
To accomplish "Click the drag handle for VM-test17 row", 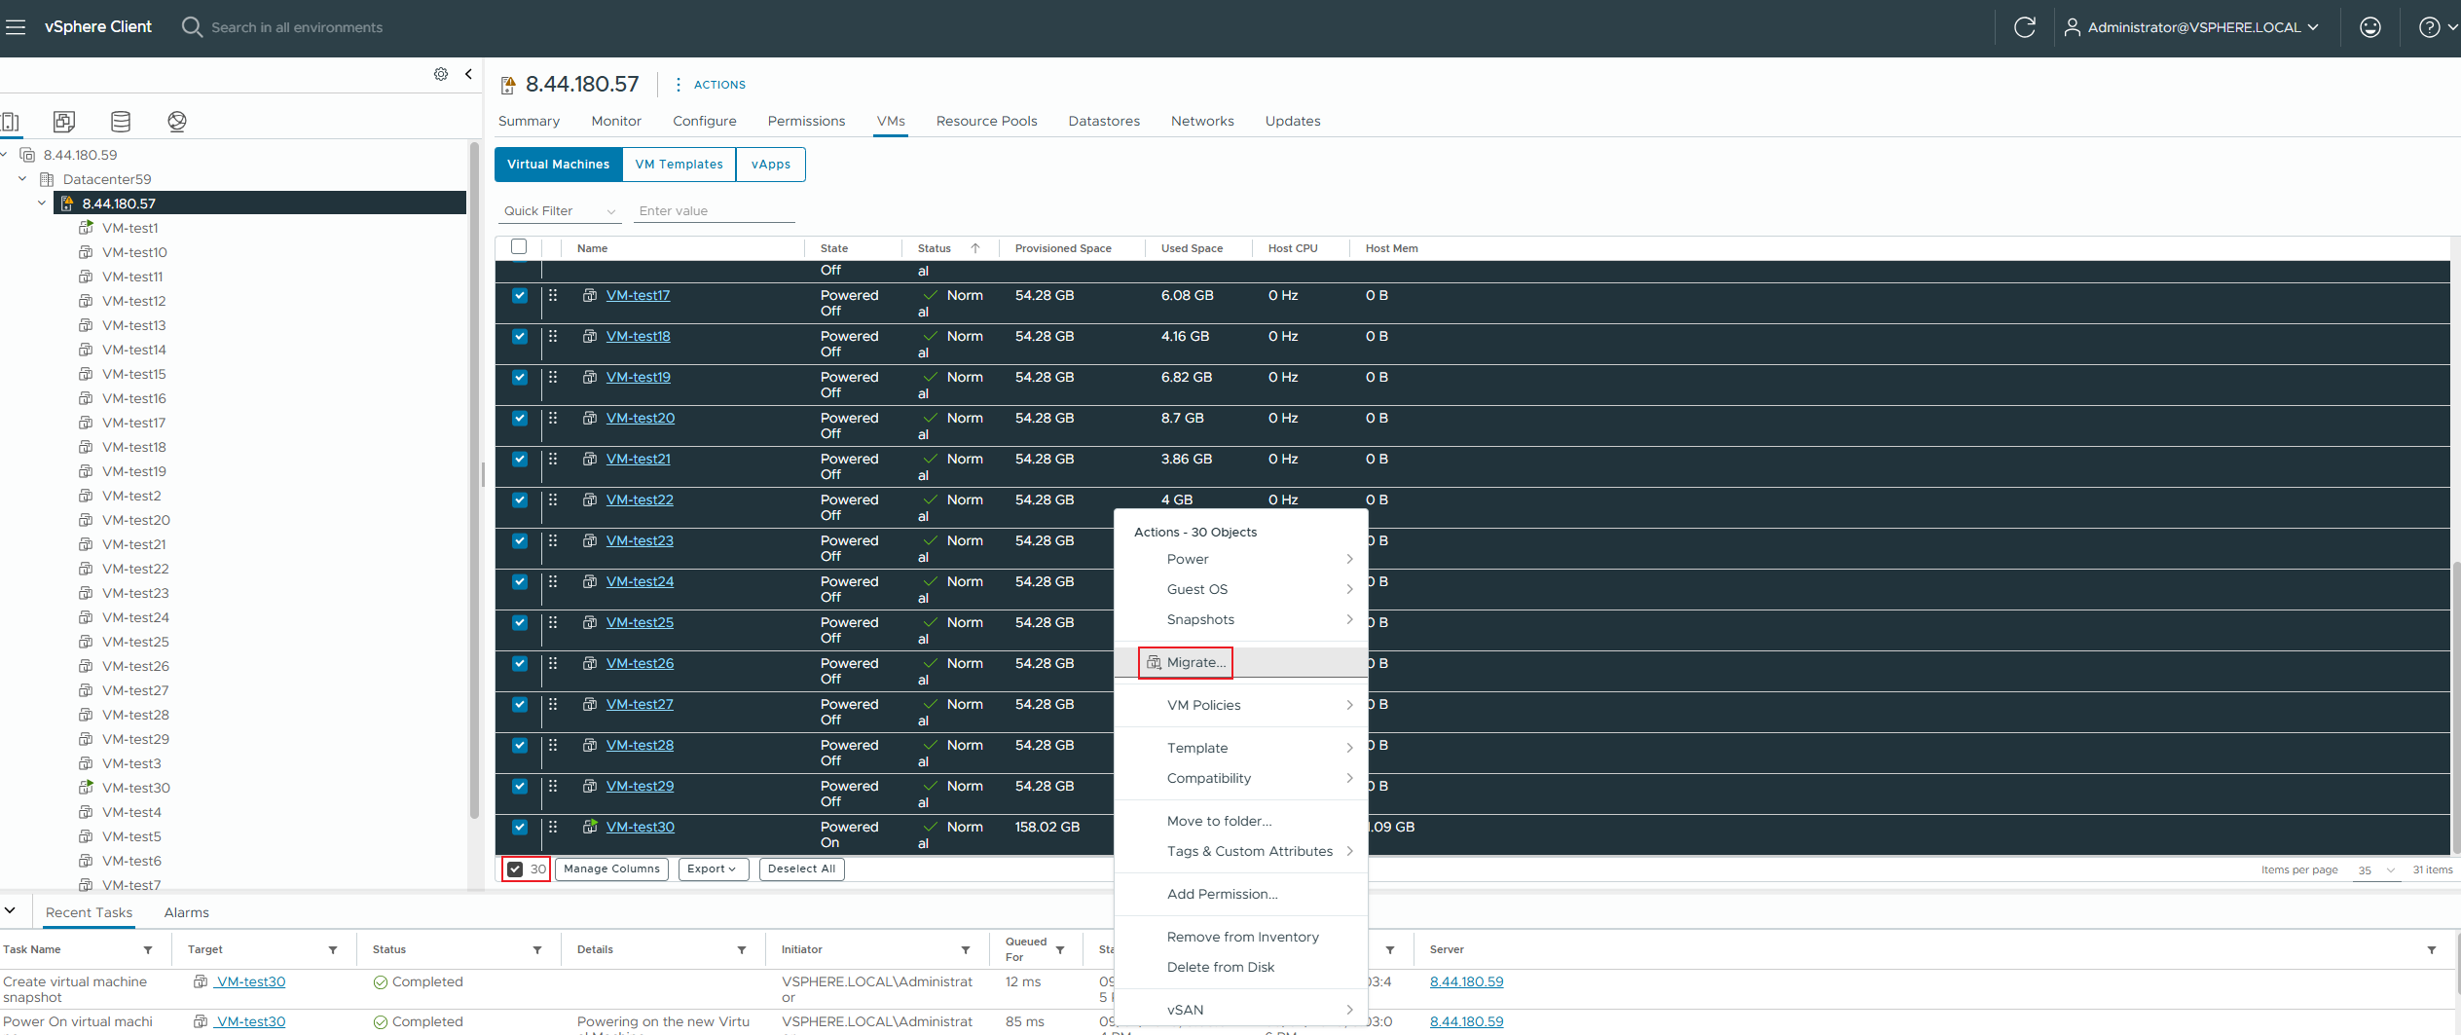I will point(553,295).
